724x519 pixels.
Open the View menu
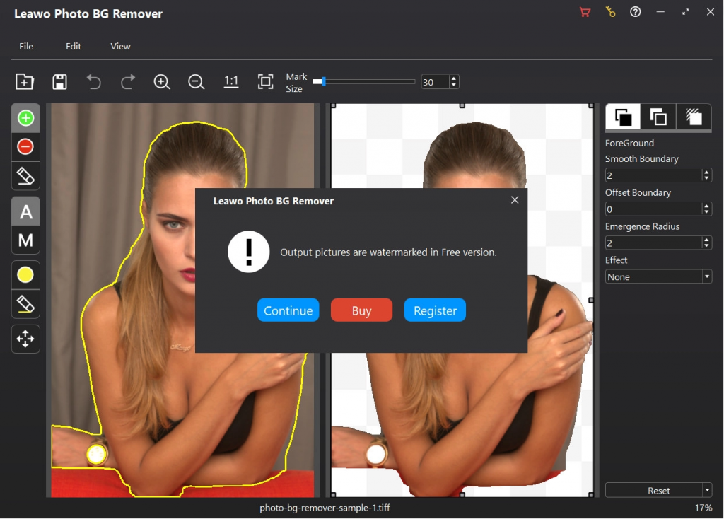click(x=119, y=46)
